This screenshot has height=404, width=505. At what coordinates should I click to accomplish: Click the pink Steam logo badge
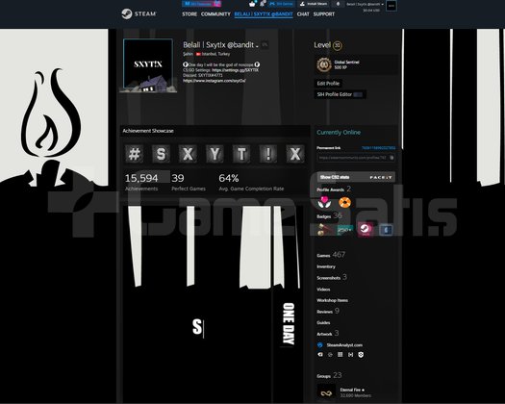[366, 230]
